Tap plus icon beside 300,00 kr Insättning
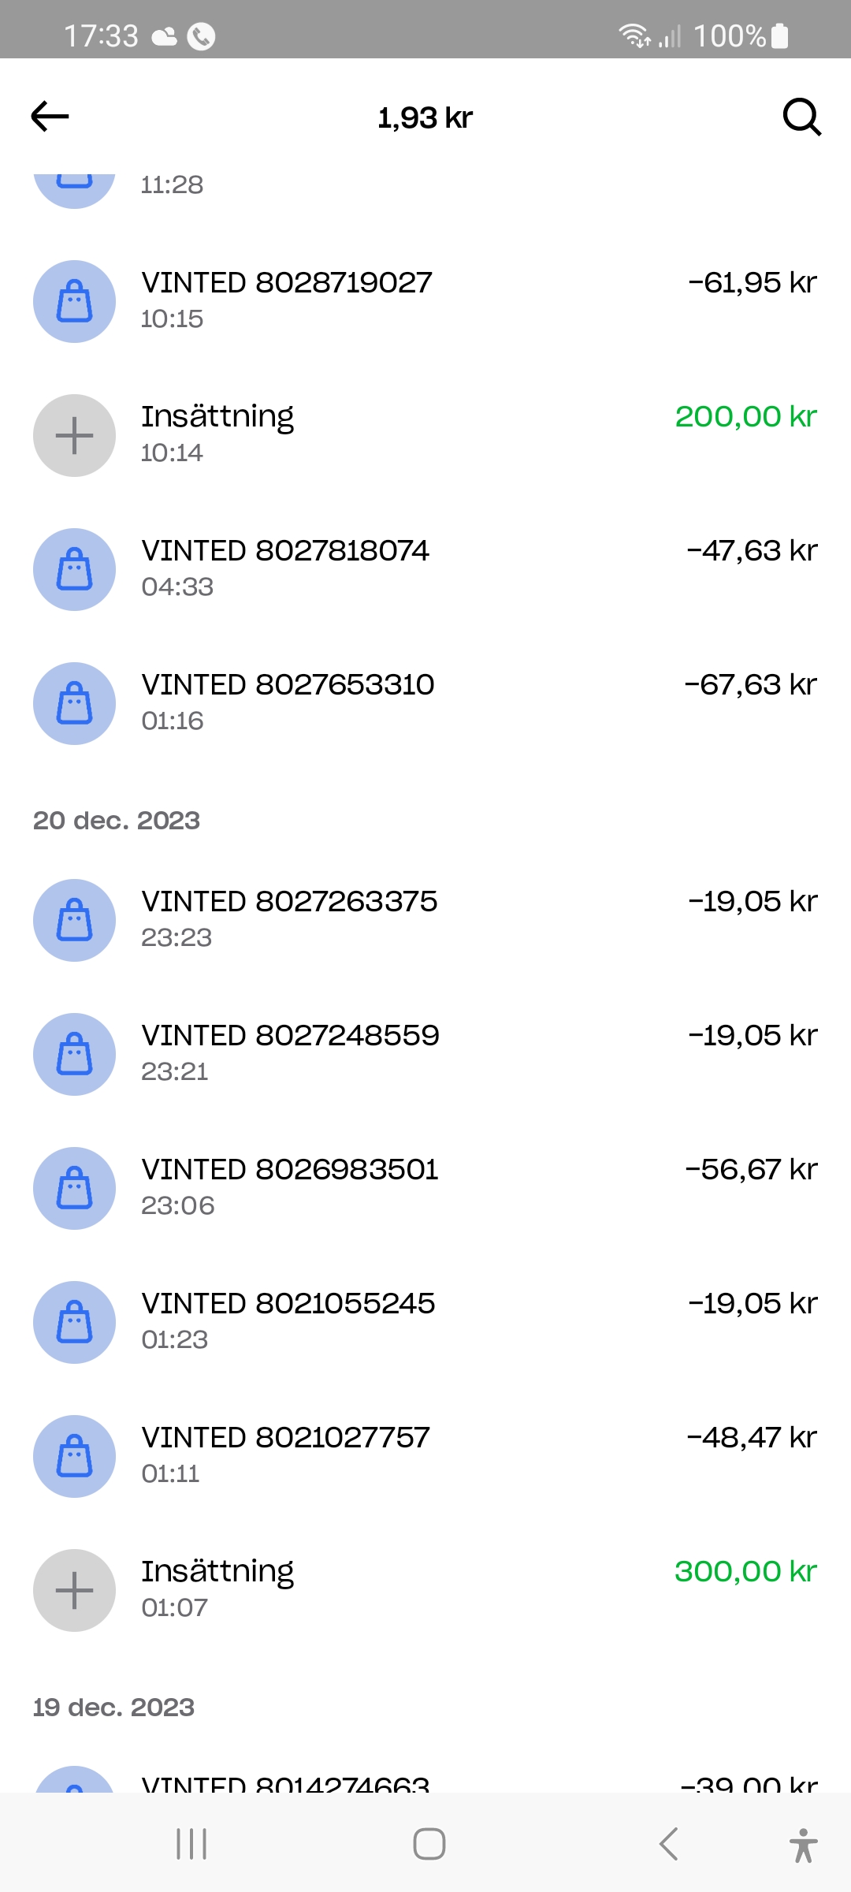Image resolution: width=851 pixels, height=1892 pixels. (x=75, y=1590)
